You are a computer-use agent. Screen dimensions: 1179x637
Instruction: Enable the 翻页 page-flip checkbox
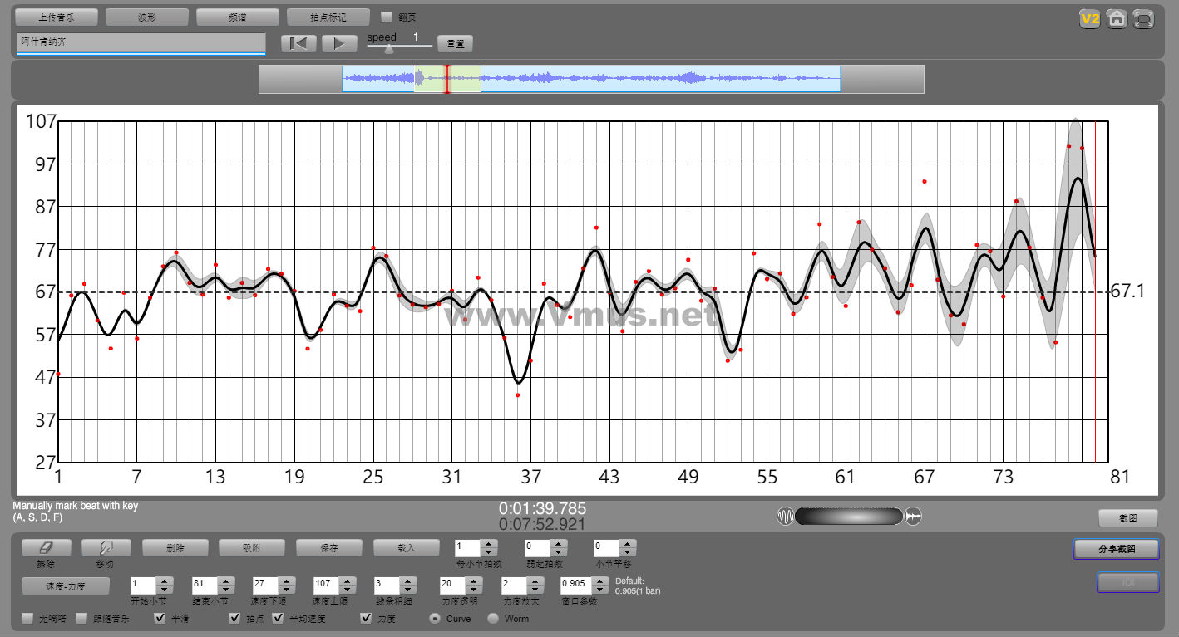click(x=387, y=17)
